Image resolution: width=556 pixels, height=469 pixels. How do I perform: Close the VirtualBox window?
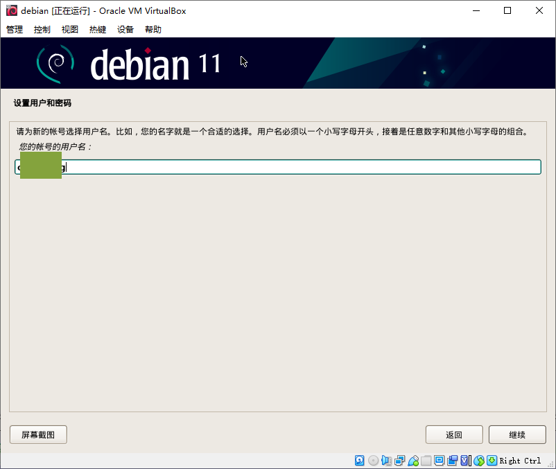[x=539, y=10]
